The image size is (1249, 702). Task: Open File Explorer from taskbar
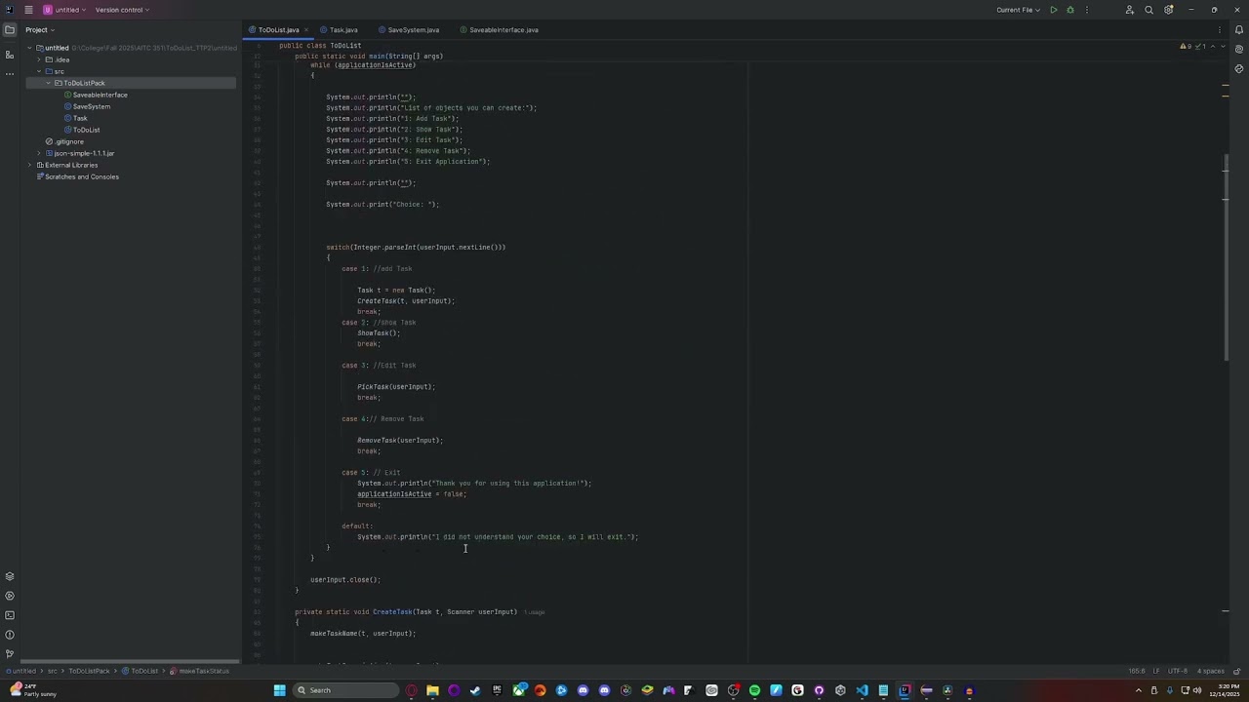(x=432, y=690)
